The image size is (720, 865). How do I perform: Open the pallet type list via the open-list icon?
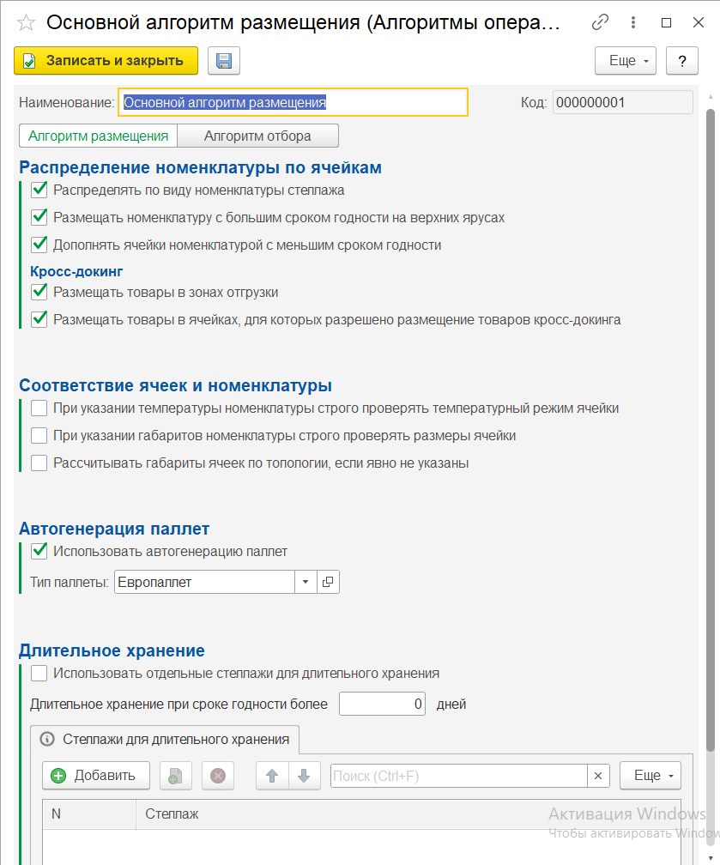[329, 581]
